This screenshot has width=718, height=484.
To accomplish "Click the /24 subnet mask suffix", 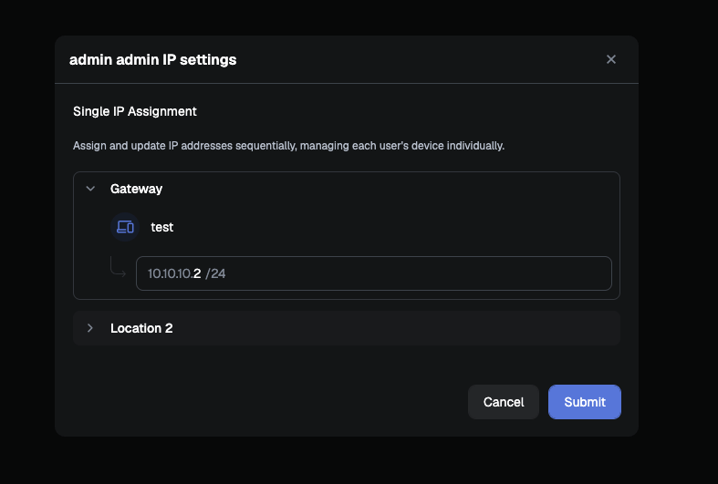I will (215, 273).
